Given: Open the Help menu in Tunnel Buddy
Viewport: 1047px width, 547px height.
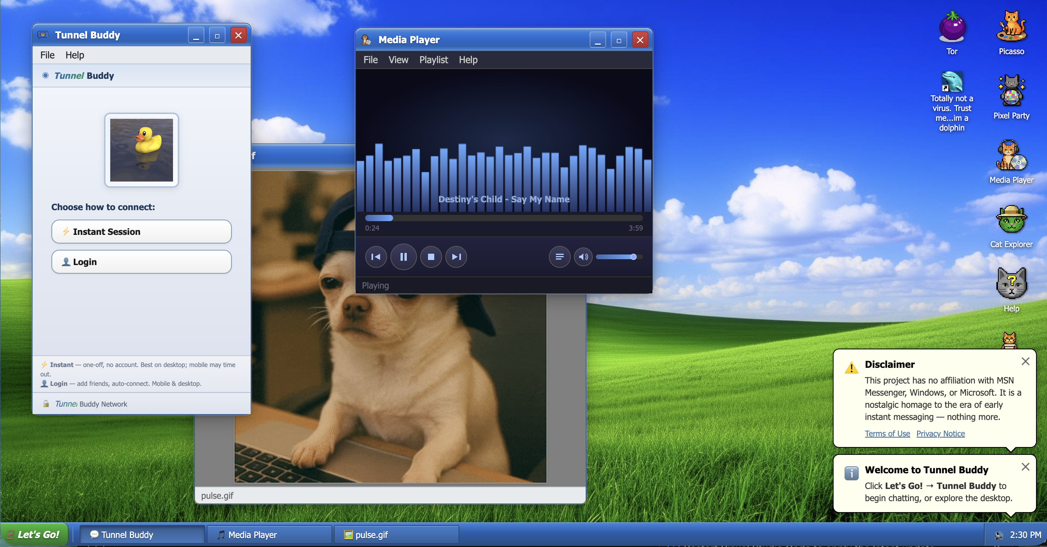Looking at the screenshot, I should coord(75,55).
